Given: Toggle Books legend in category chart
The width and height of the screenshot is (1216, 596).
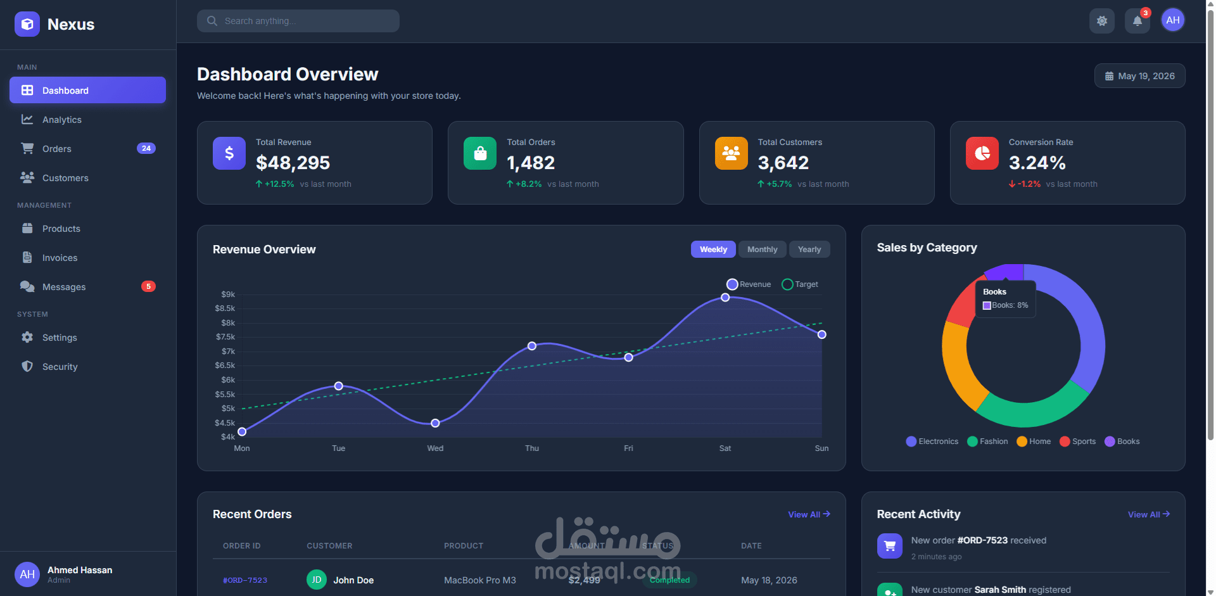Looking at the screenshot, I should [1122, 441].
